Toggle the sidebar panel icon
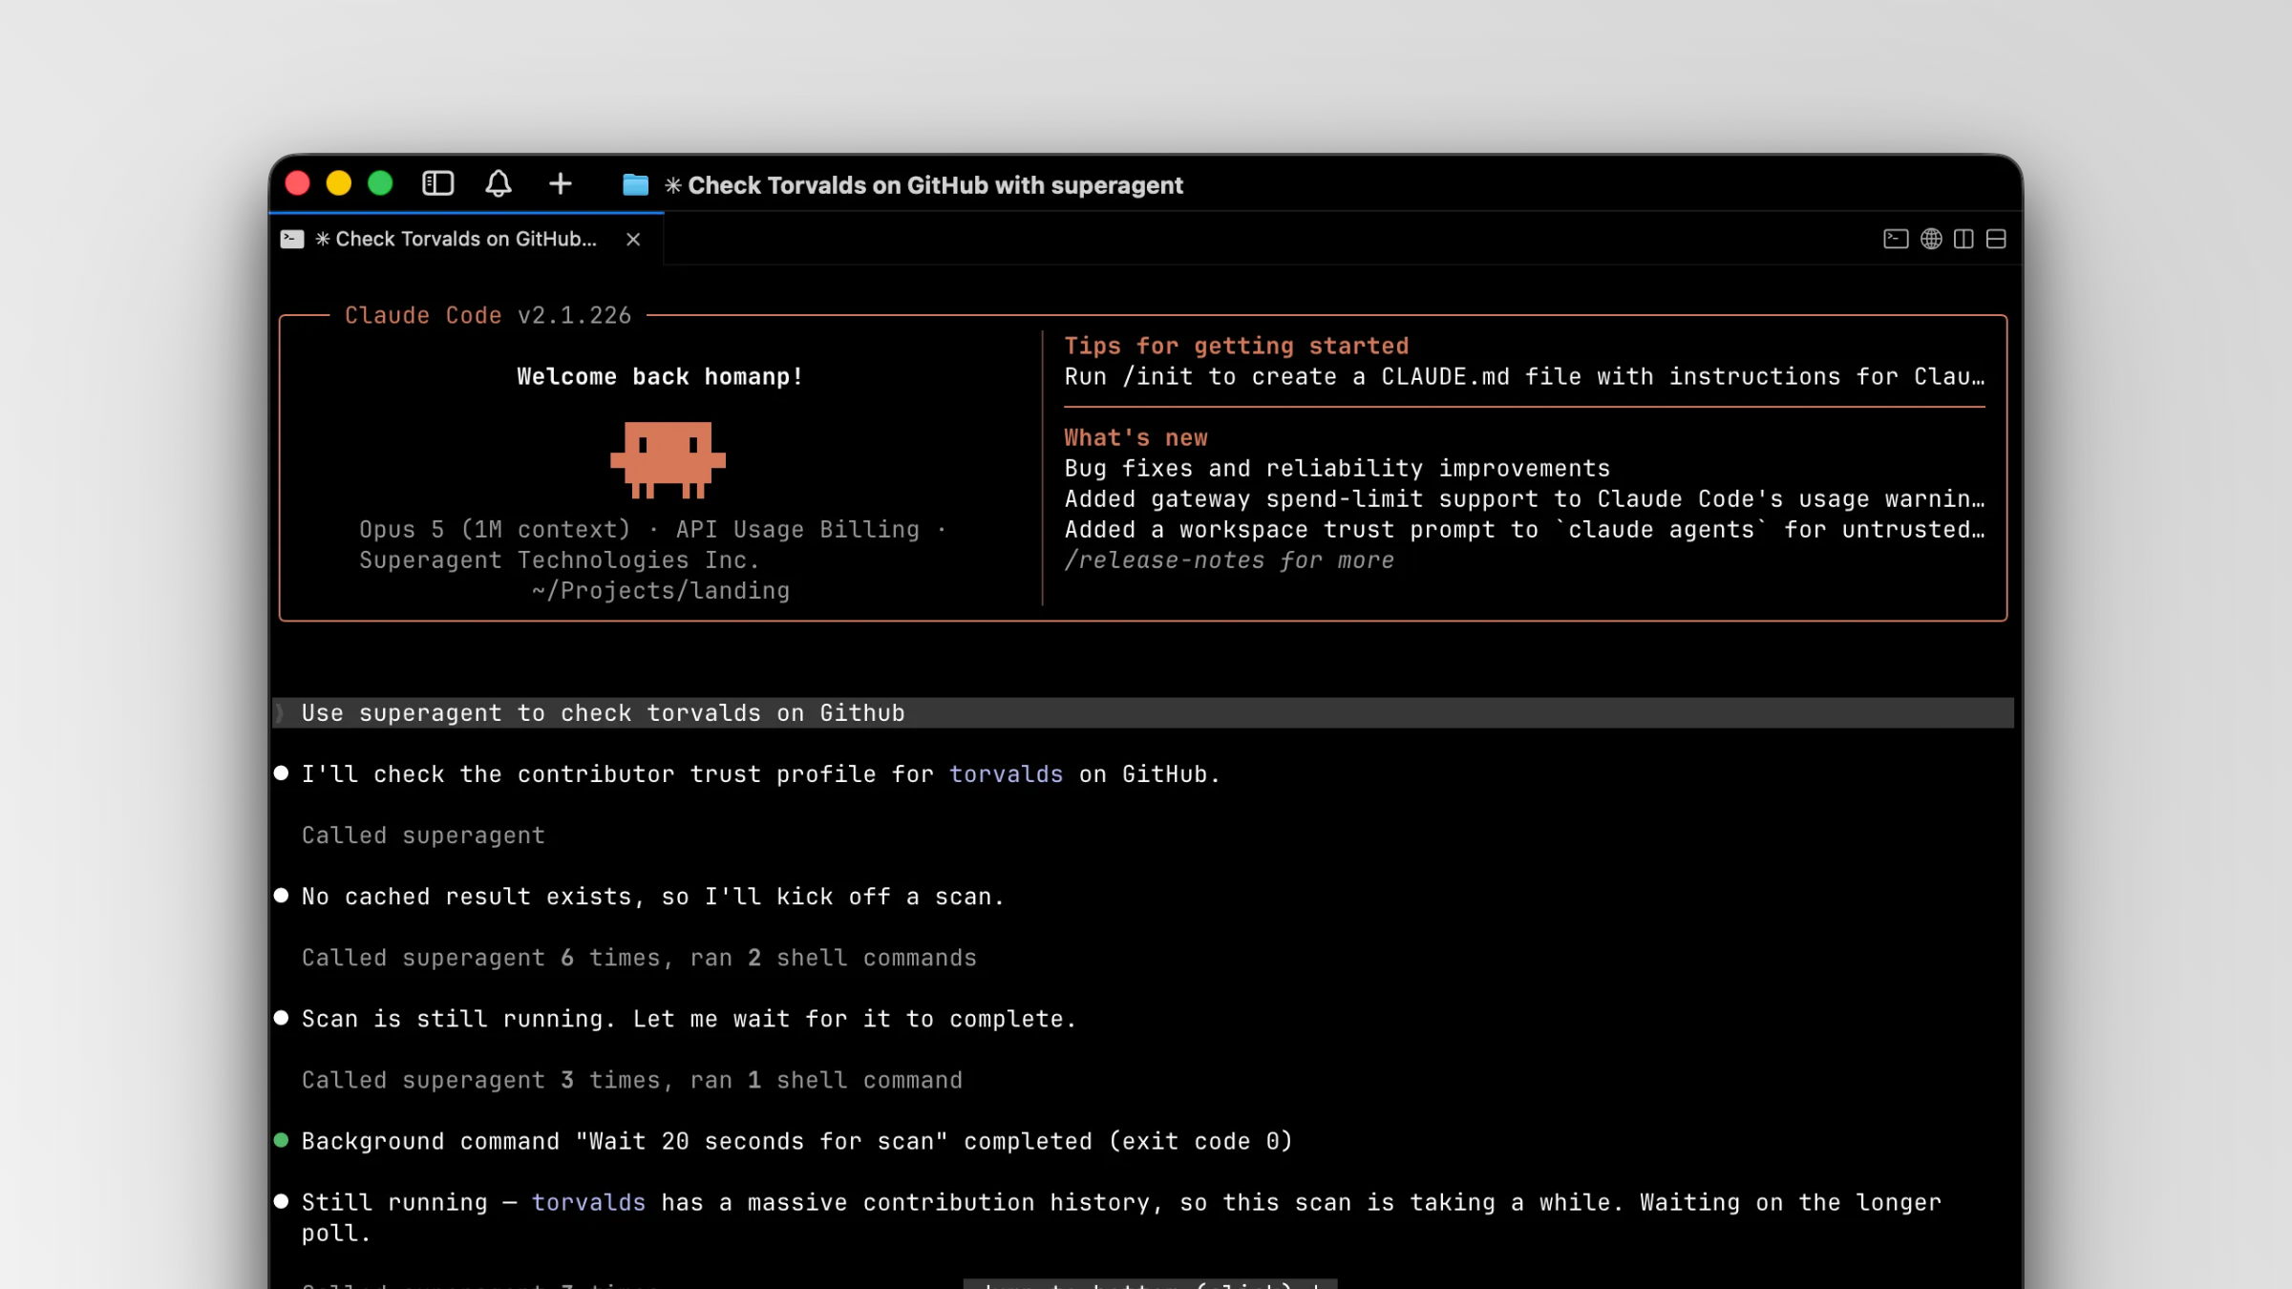 click(x=437, y=183)
